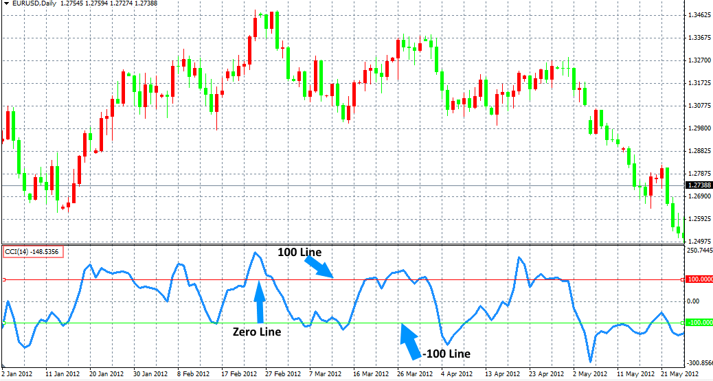Click the -300.8566 value on CCI scale

[698, 363]
